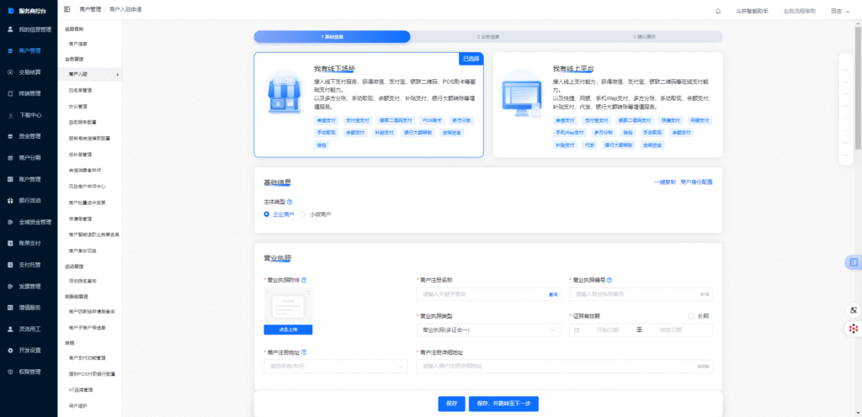The height and width of the screenshot is (417, 862).
Task: Click the 支付托管 icon in the sidebar
Action: coord(10,265)
